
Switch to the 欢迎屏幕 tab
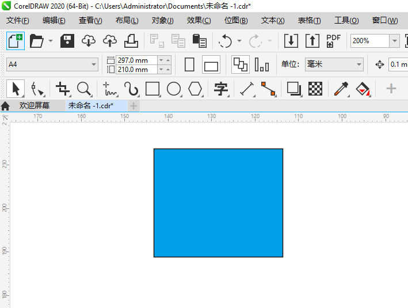(34, 106)
